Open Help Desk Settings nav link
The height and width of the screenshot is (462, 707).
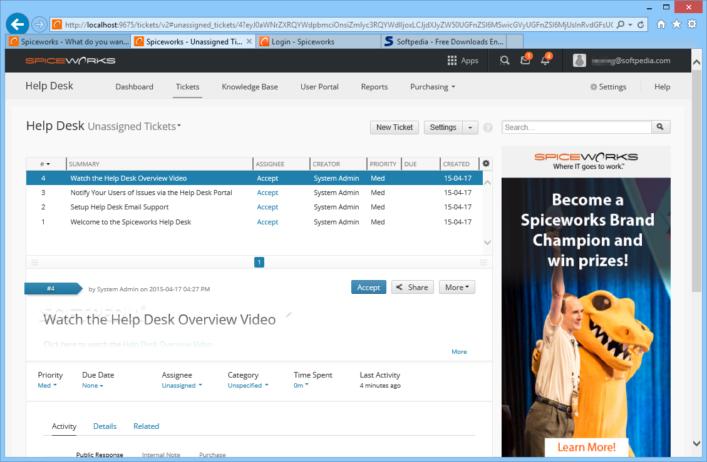[x=608, y=87]
